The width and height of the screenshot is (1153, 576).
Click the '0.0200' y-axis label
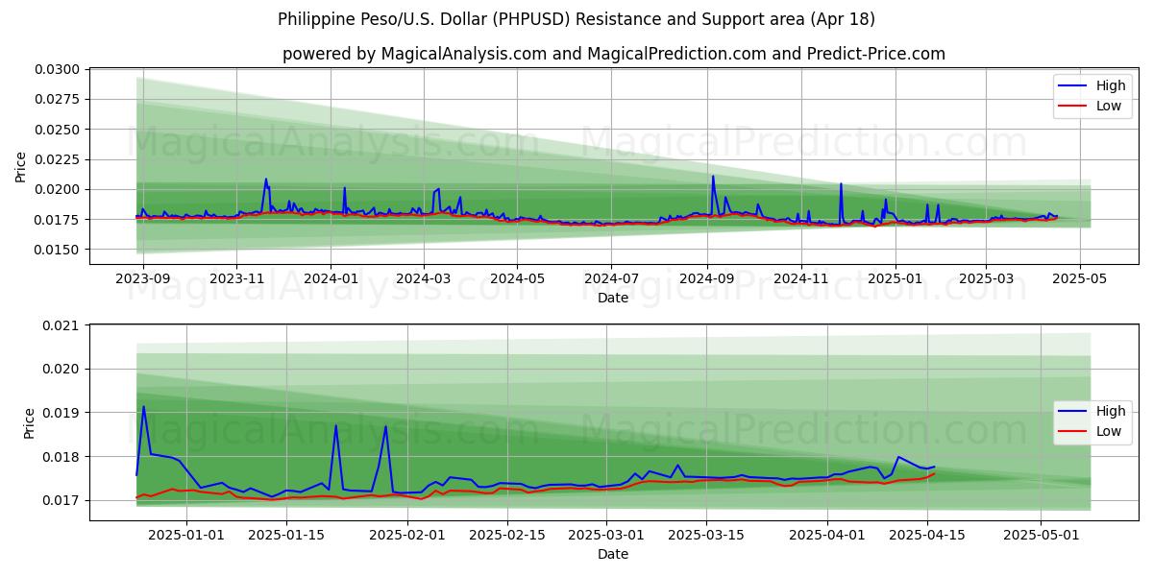click(x=60, y=189)
